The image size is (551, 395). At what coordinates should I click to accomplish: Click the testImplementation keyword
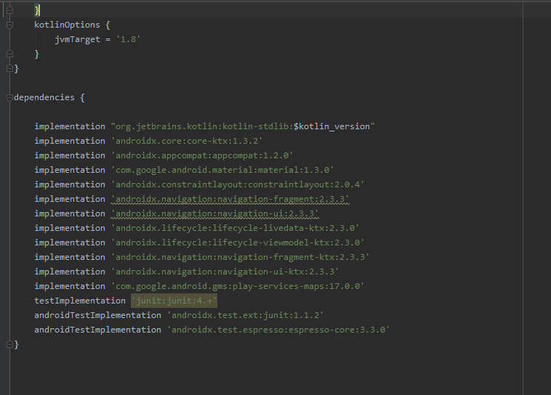point(80,301)
